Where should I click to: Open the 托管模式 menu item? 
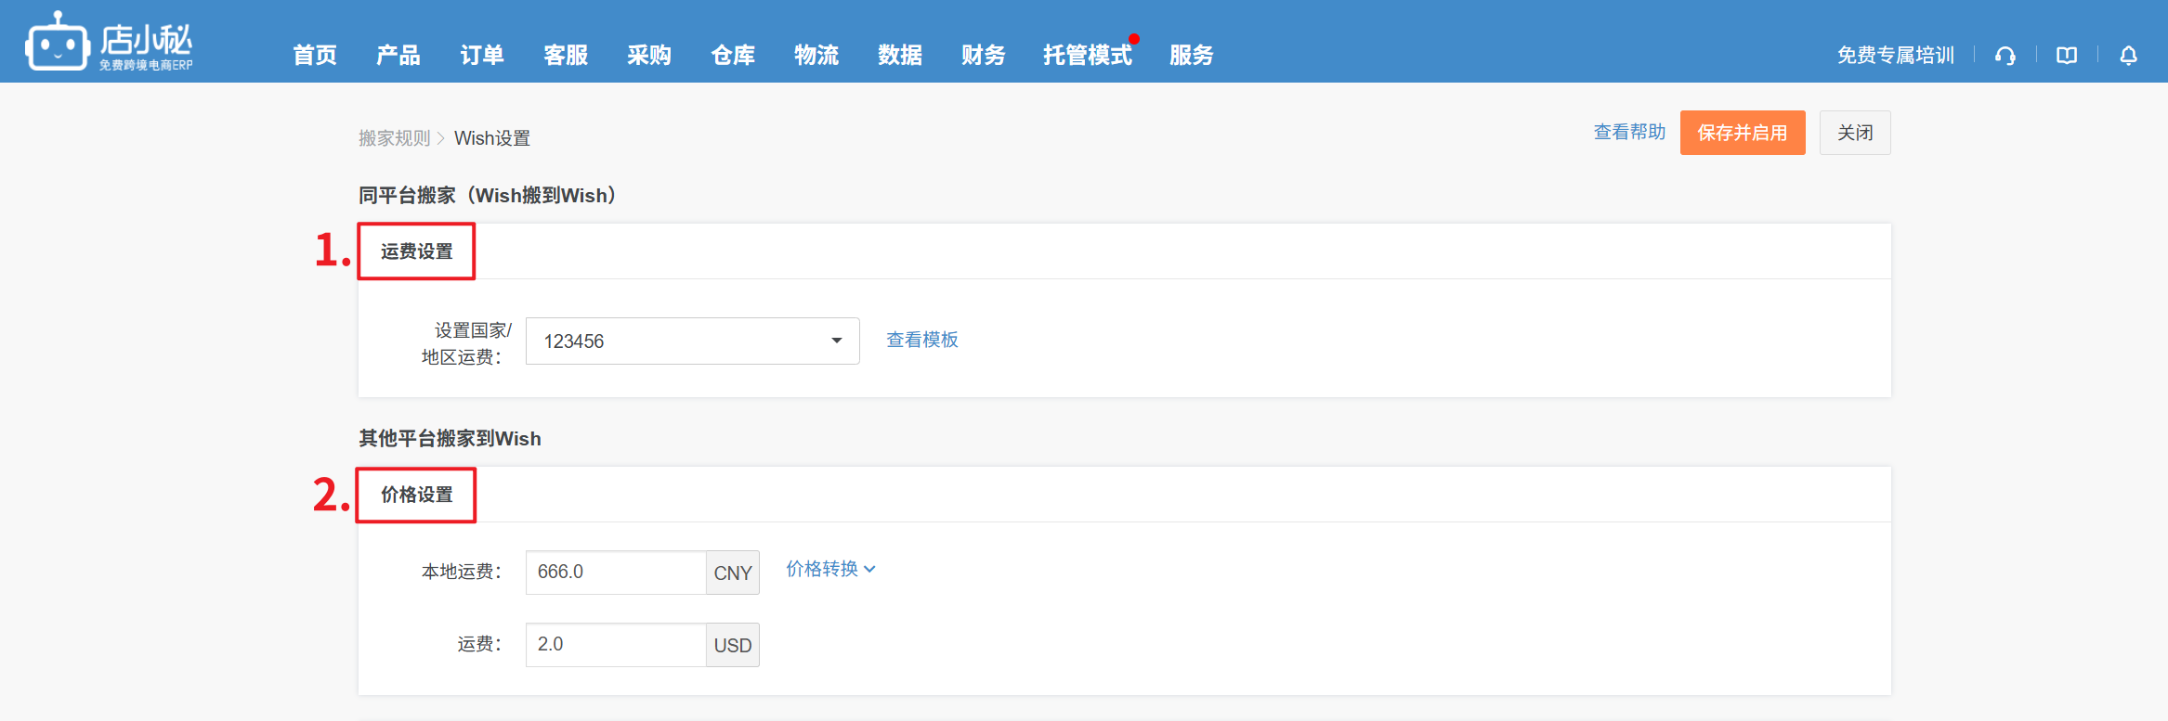point(1087,56)
